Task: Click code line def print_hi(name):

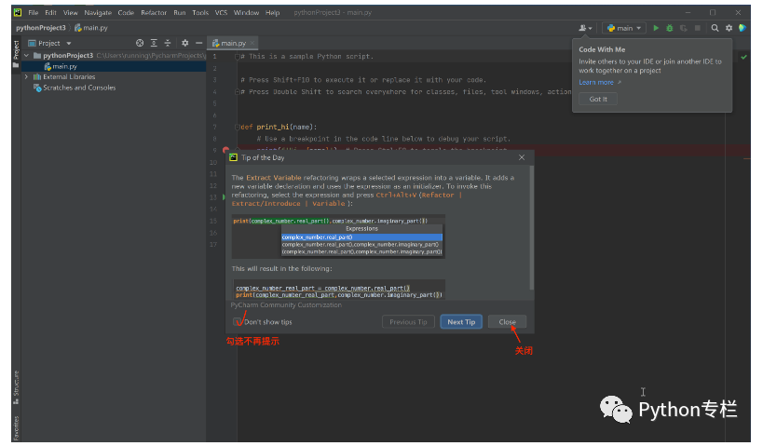Action: point(279,128)
